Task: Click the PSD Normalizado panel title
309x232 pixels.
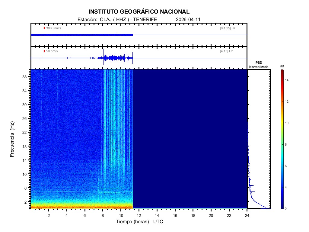Action: click(x=259, y=65)
